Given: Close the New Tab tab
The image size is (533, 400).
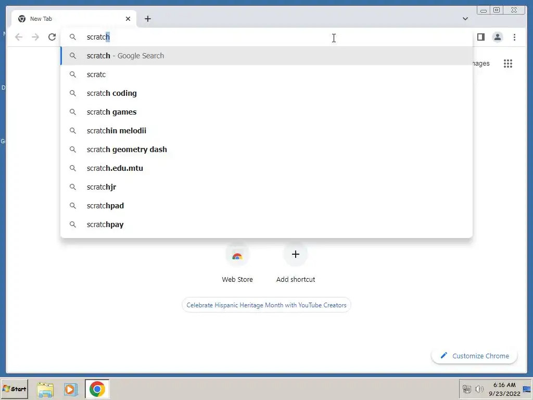Looking at the screenshot, I should point(128,19).
